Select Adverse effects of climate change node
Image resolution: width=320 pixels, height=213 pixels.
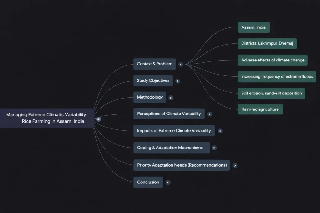[x=272, y=60]
